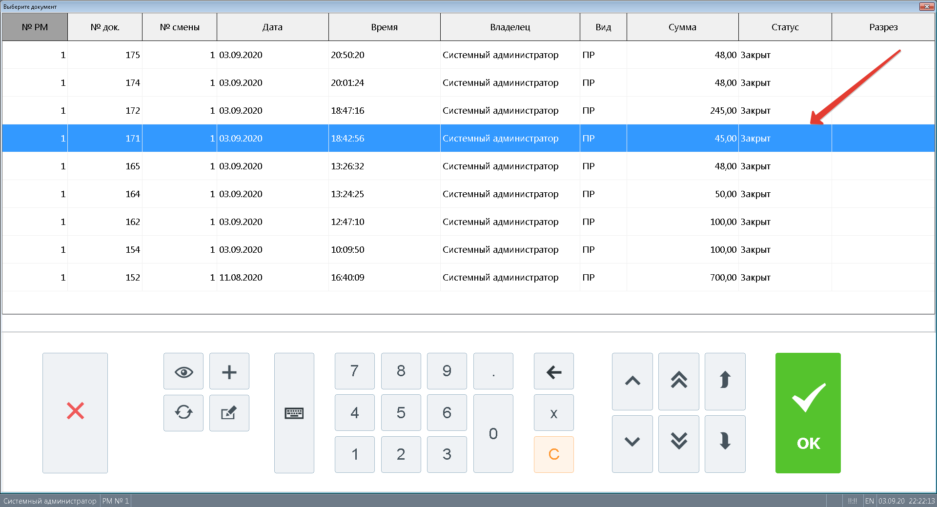Confirm with the green OK button

point(808,413)
